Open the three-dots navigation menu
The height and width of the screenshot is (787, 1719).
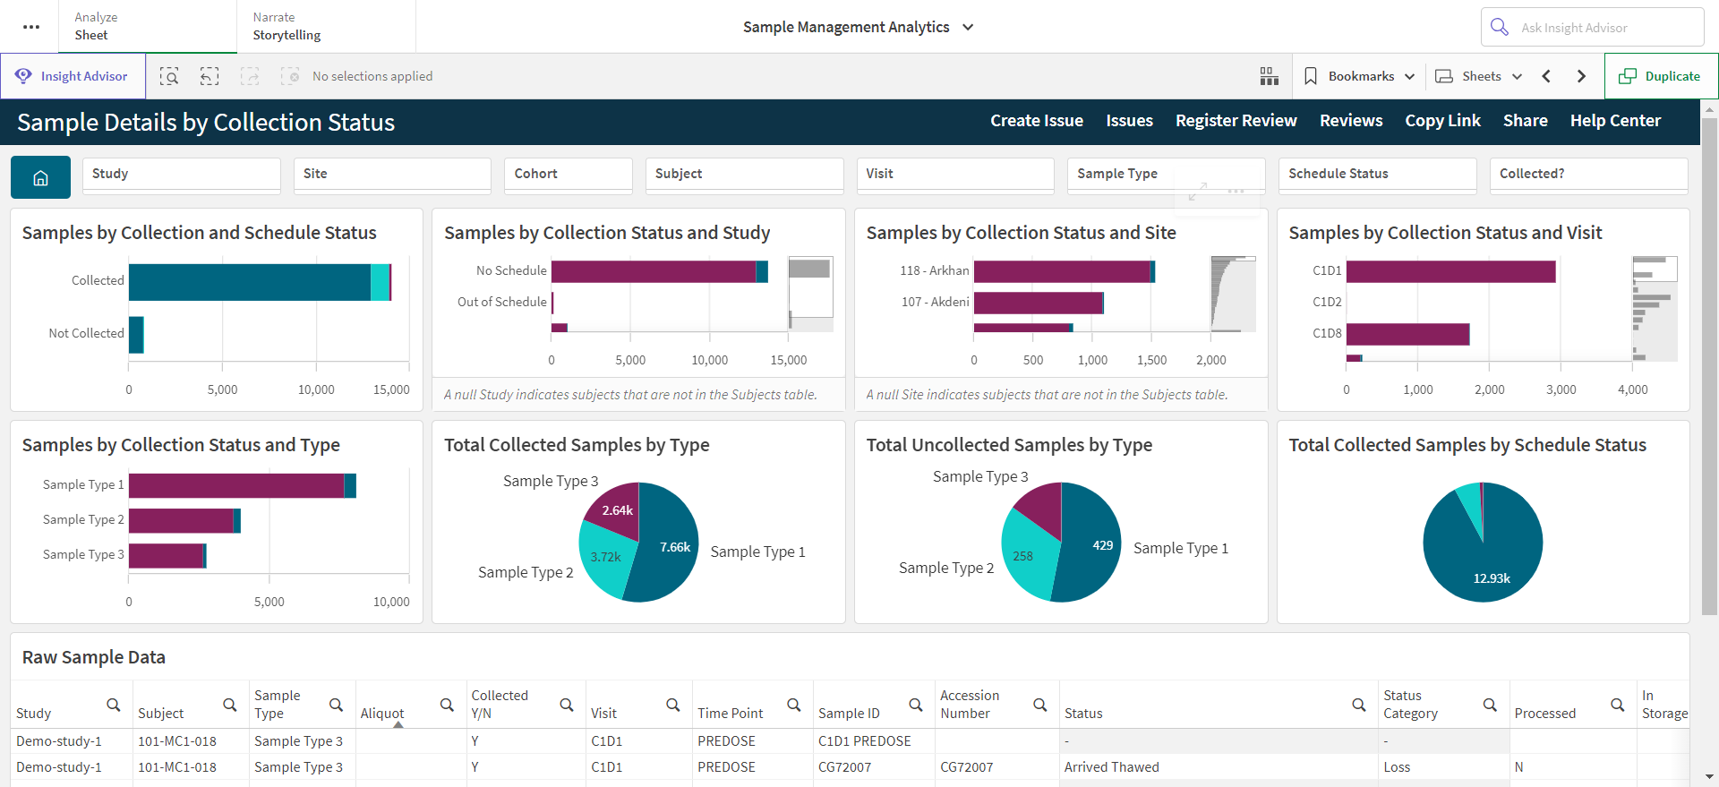point(31,27)
